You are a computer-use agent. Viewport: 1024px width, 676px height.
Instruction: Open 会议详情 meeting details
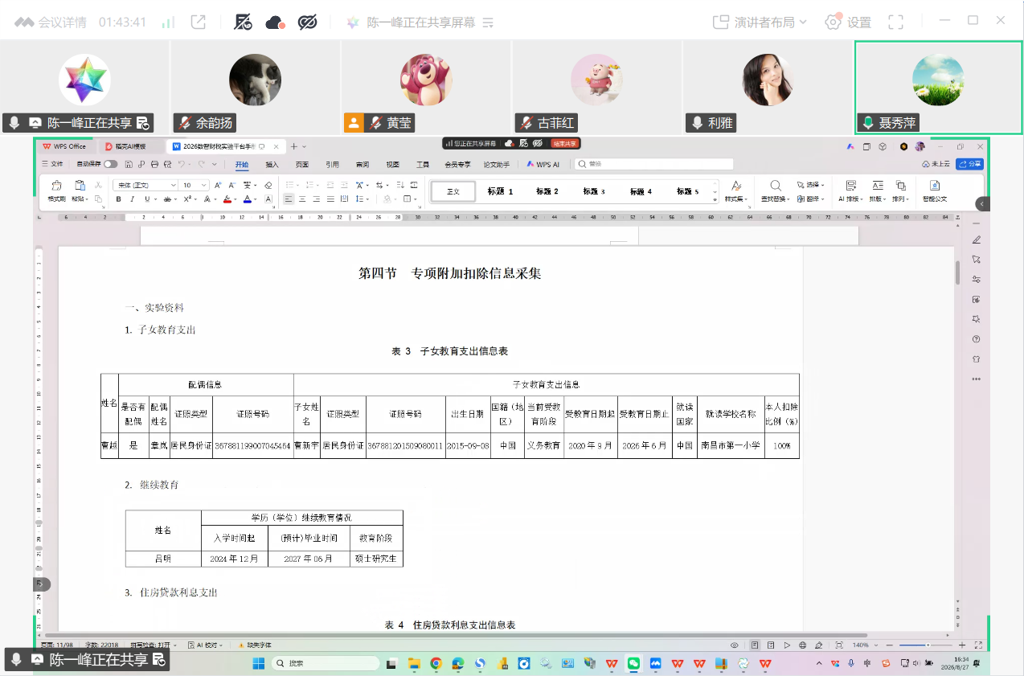[51, 23]
